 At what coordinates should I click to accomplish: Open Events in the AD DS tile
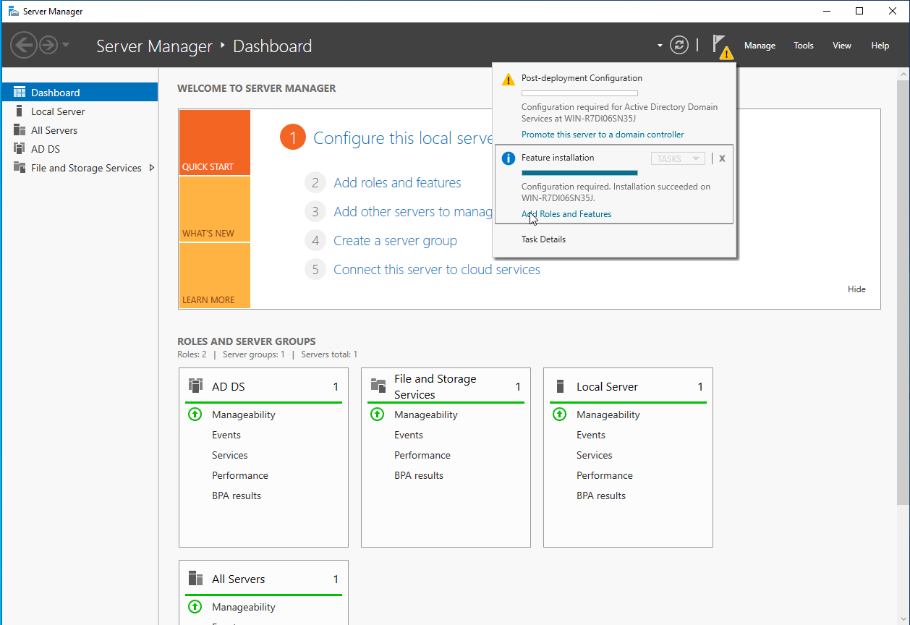point(226,435)
